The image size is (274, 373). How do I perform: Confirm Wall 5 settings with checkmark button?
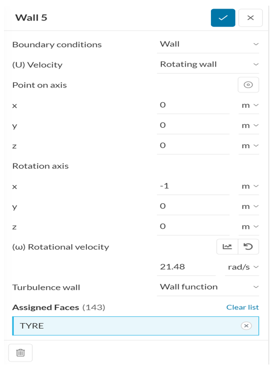[223, 18]
